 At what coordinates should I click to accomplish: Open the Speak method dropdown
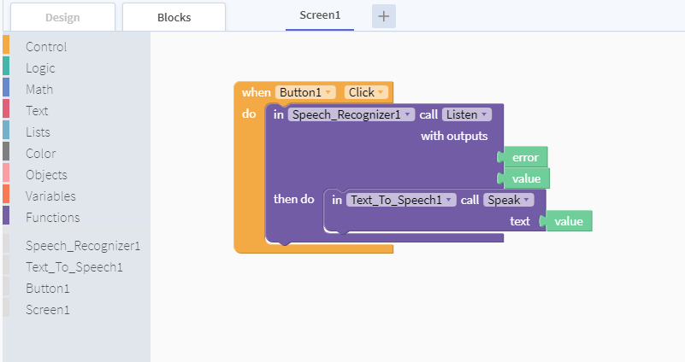(509, 200)
